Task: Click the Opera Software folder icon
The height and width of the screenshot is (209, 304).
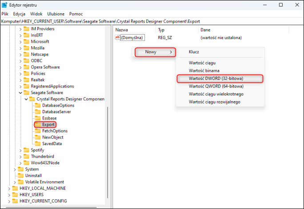Action: pos(26,67)
